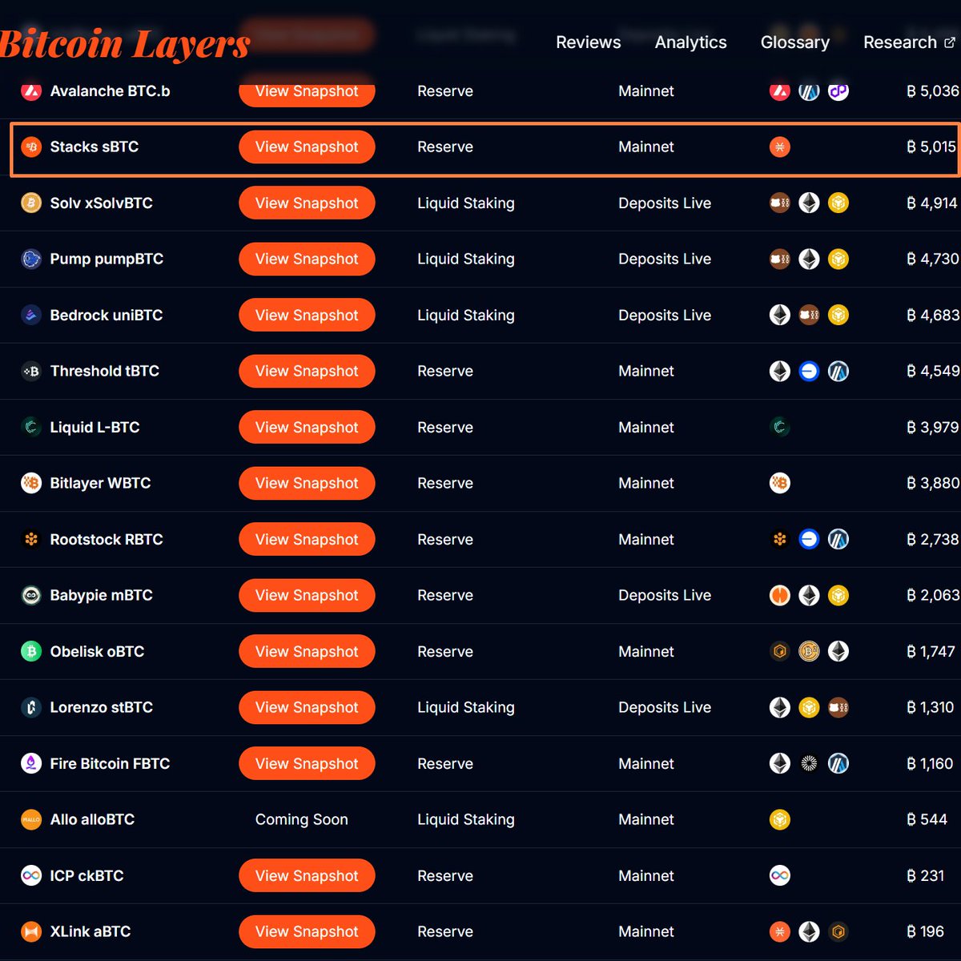Click the "₿ 196" value for XLink aBTC
The width and height of the screenshot is (961, 961).
(x=925, y=932)
